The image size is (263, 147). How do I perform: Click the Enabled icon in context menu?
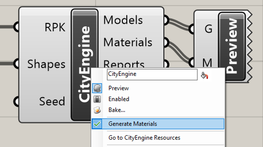[97, 99]
